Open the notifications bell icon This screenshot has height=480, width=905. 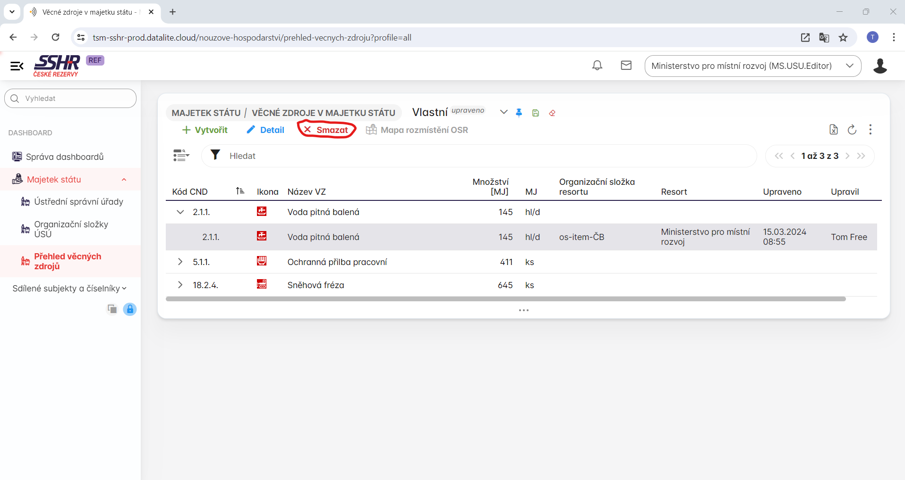[597, 66]
